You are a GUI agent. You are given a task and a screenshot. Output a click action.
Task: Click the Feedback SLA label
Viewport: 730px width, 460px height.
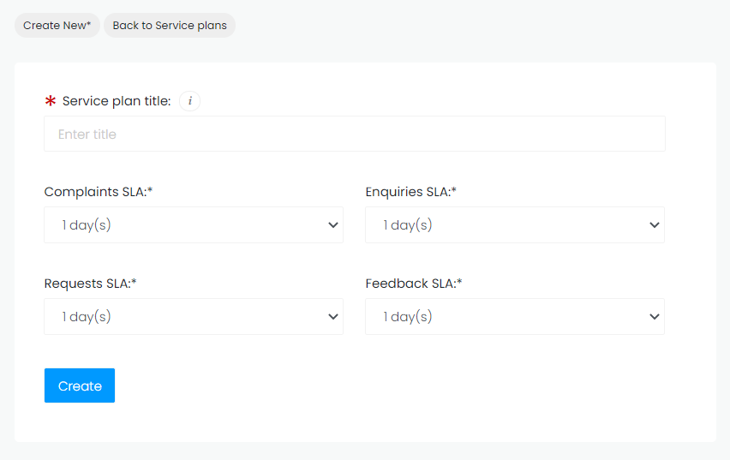click(413, 284)
